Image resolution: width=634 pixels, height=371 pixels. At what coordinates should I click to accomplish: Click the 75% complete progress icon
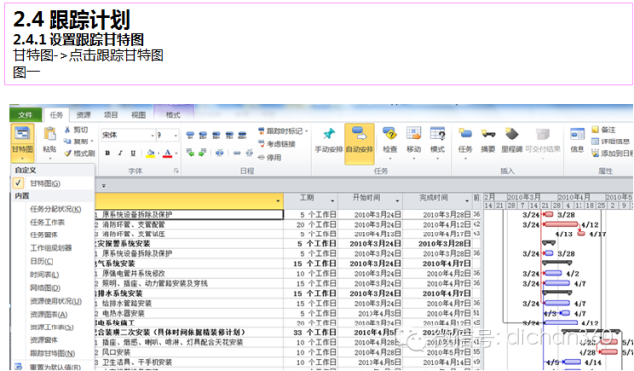click(x=229, y=135)
